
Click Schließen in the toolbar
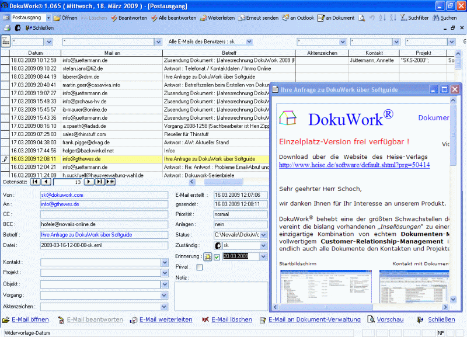(40, 28)
